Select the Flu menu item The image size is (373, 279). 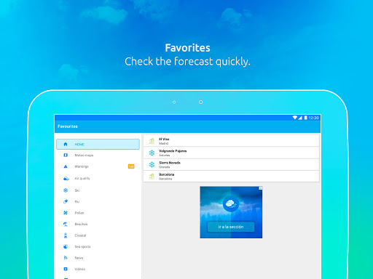click(98, 201)
